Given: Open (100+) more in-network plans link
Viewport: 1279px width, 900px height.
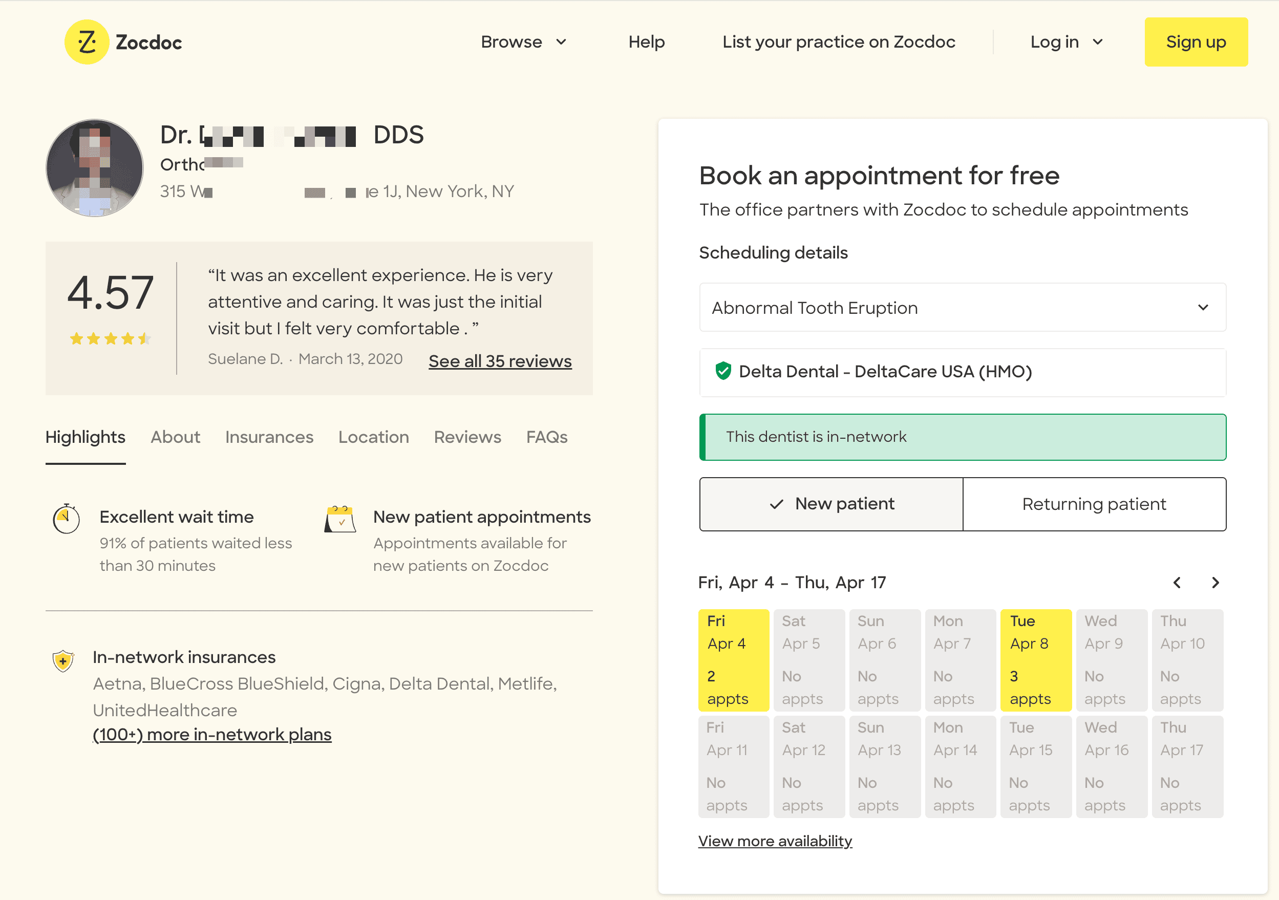Looking at the screenshot, I should [x=211, y=735].
